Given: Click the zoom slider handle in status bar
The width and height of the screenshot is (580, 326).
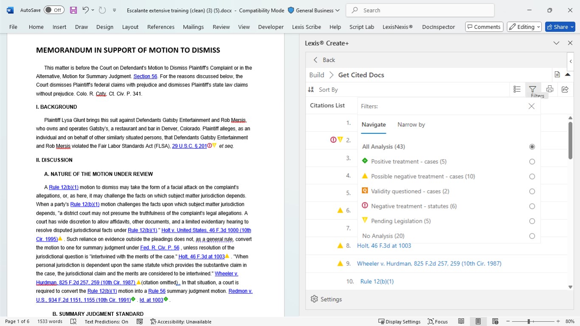Looking at the screenshot, I should coord(529,322).
